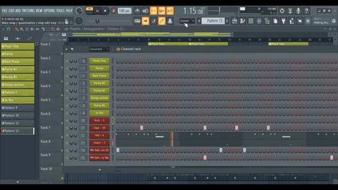Open the plugin picker plug icon
338x190 pixels.
[x=284, y=21]
